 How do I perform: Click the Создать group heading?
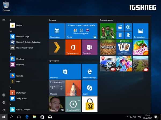(52, 20)
